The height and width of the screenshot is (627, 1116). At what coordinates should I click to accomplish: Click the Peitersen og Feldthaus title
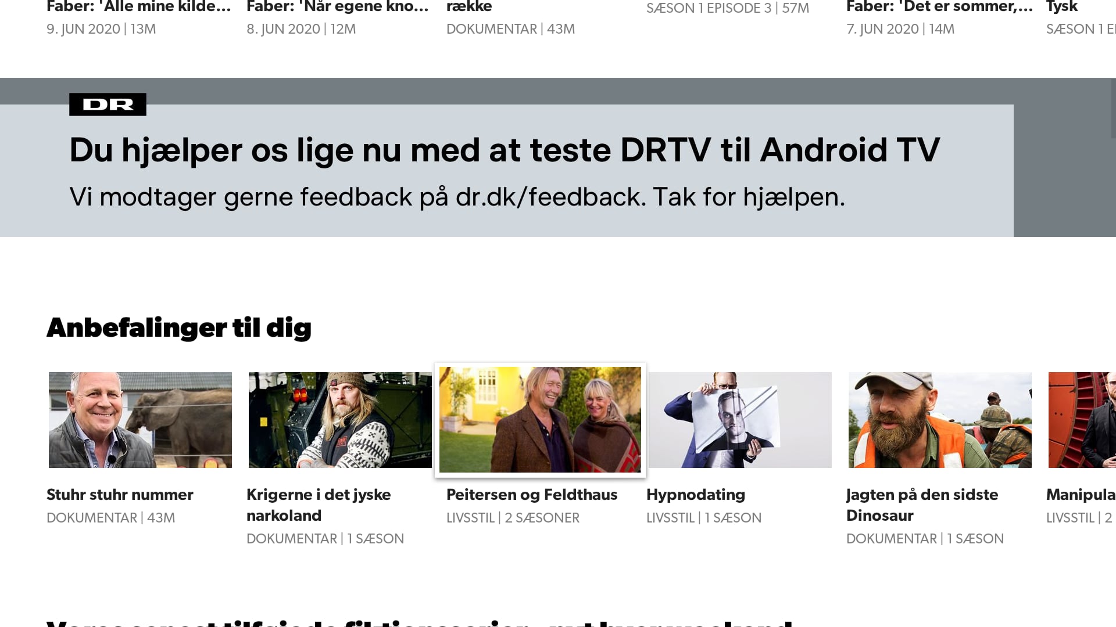[532, 495]
